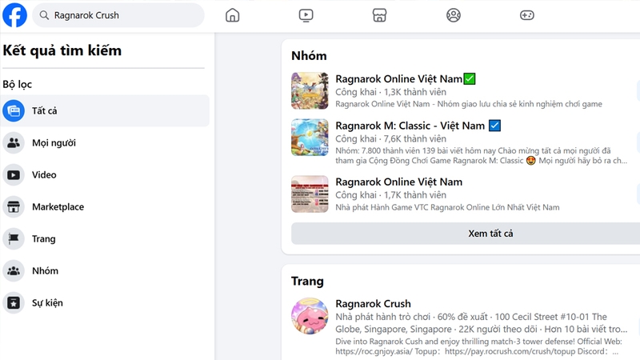Open the Groups icon in the top navigation

point(453,15)
